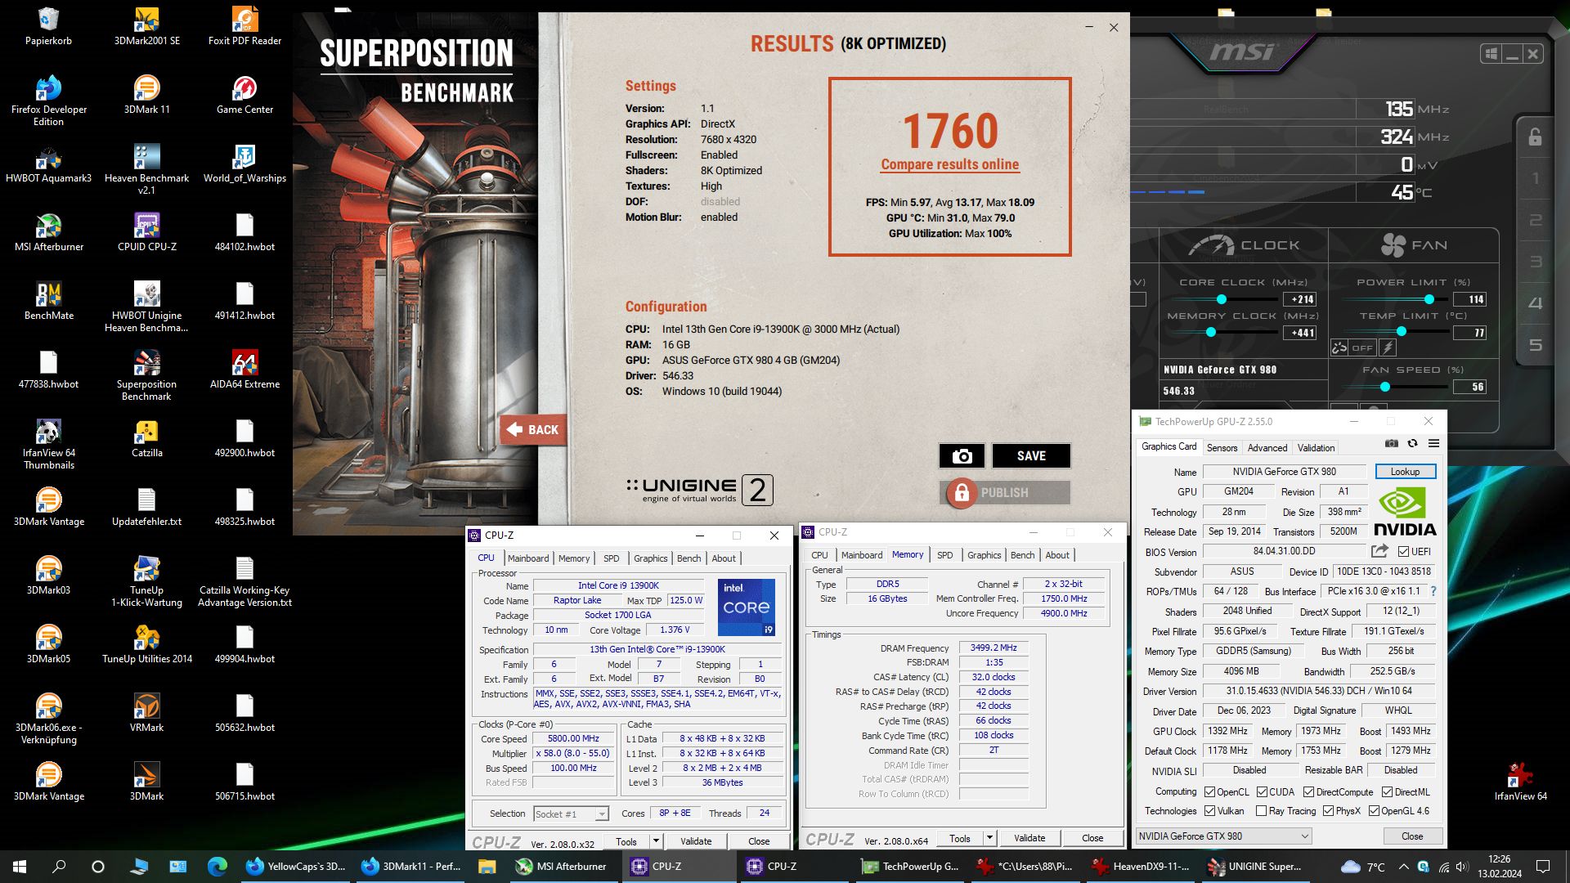Image resolution: width=1570 pixels, height=883 pixels.
Task: Open the Catzilla desktop shortcut
Action: (x=146, y=438)
